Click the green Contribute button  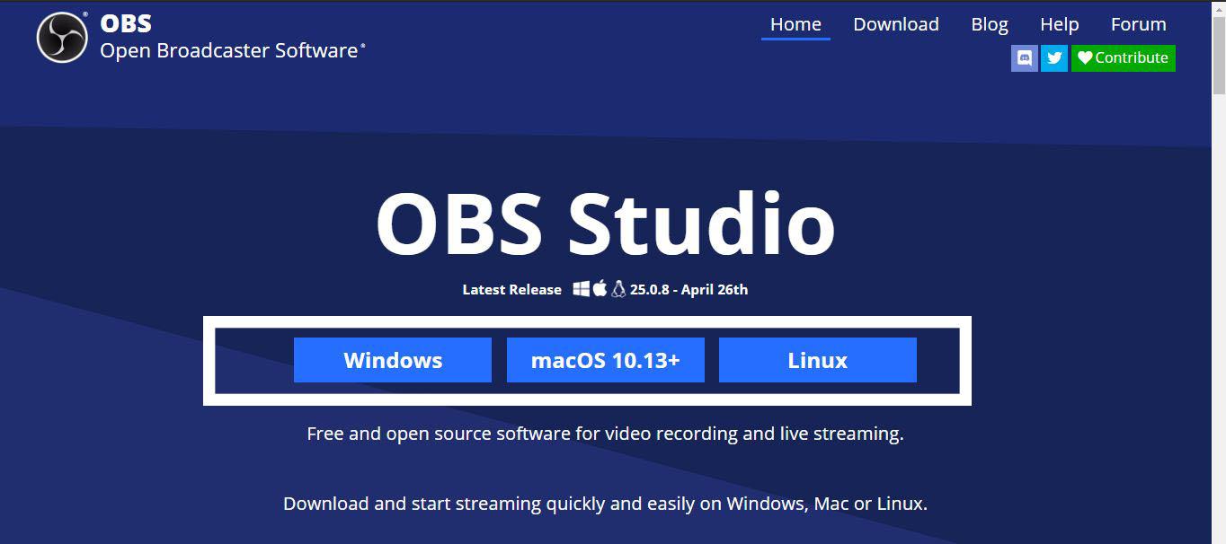coord(1124,57)
